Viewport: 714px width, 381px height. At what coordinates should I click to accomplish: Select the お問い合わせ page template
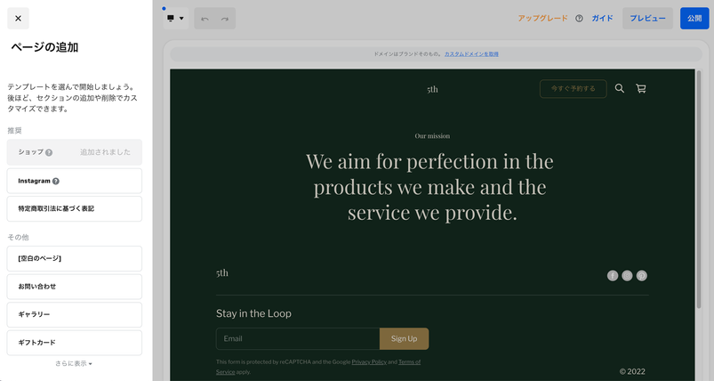coord(75,287)
